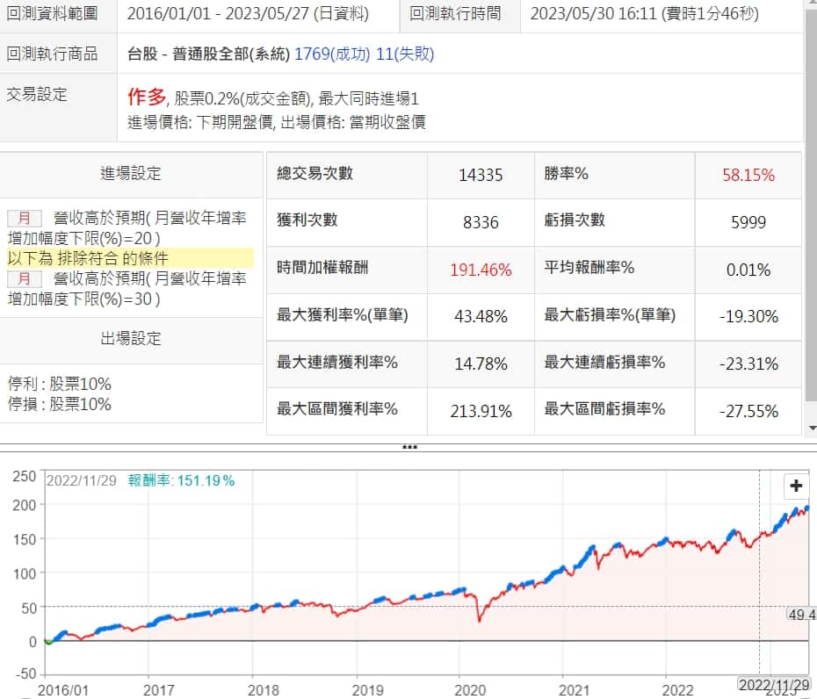The width and height of the screenshot is (817, 699).
Task: Select the 出場設定 section header
Action: tap(131, 339)
